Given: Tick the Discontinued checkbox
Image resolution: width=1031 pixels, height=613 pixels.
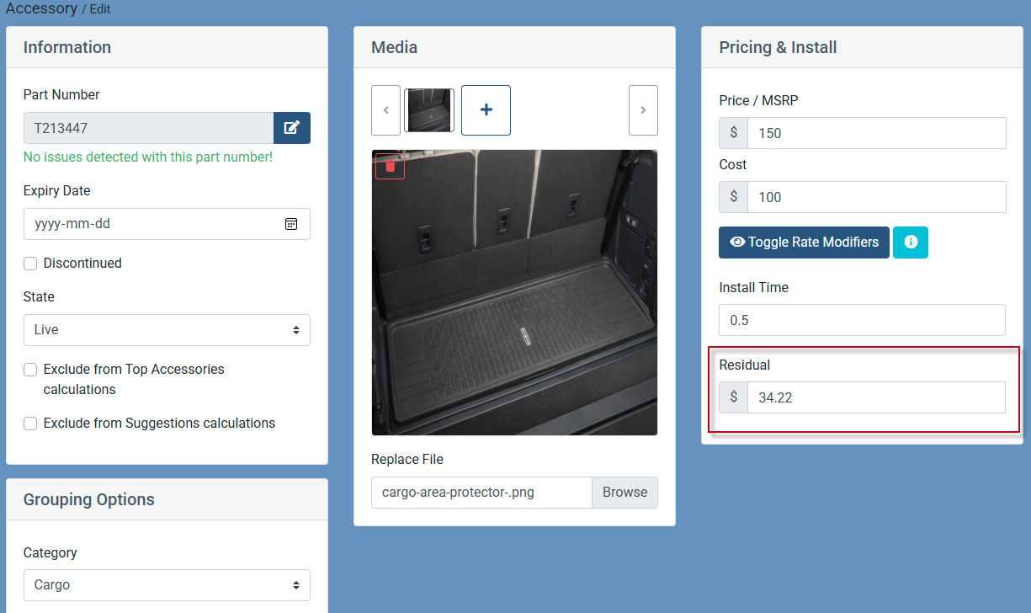Looking at the screenshot, I should coord(30,264).
